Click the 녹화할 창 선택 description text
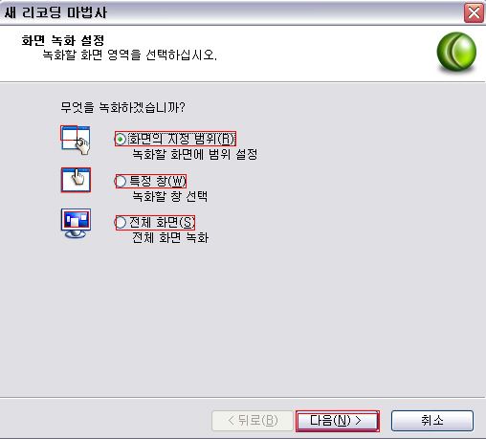The image size is (486, 439). click(170, 196)
